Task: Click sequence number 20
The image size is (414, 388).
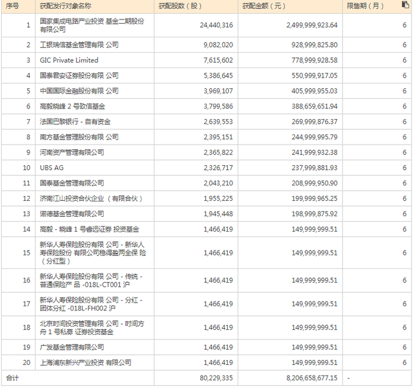Action: [x=27, y=363]
